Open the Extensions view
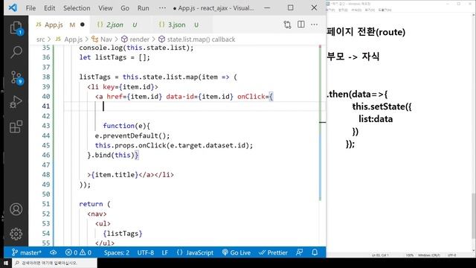Image resolution: width=476 pixels, height=268 pixels. point(16,127)
